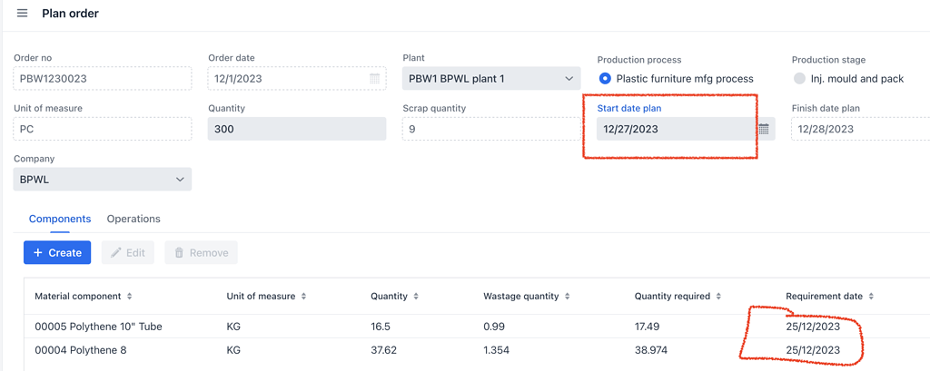Click quantity cell 16.5
The height and width of the screenshot is (371, 930).
[x=381, y=327]
